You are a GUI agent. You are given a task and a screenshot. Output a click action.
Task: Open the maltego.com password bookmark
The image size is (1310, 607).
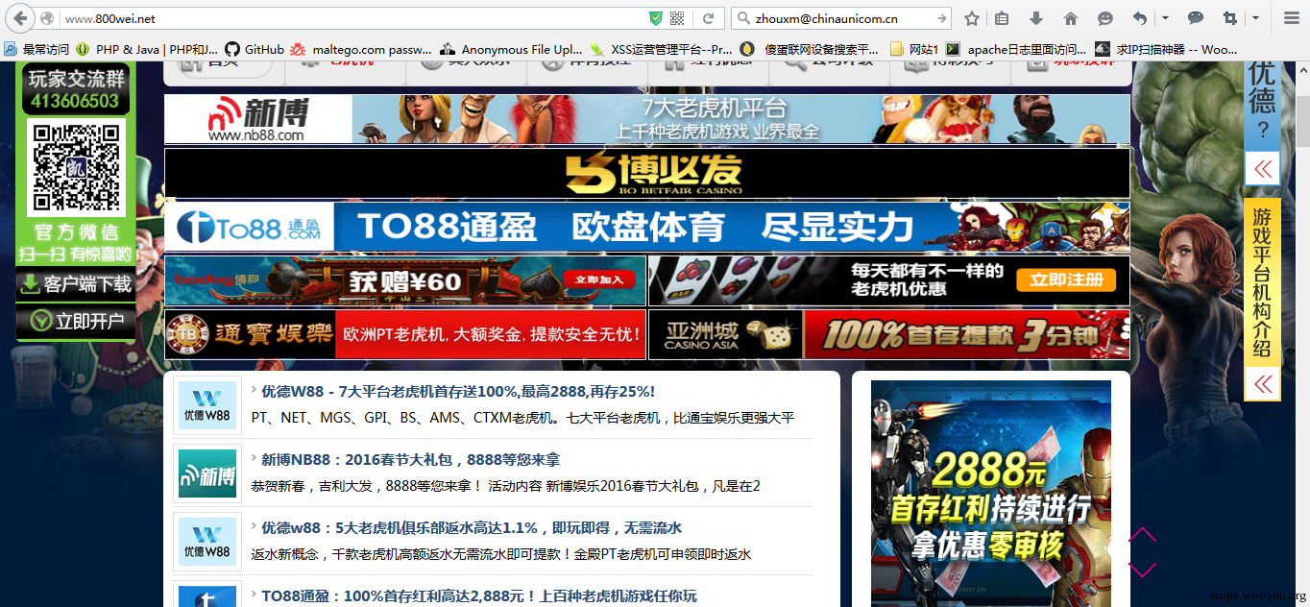pyautogui.click(x=362, y=49)
